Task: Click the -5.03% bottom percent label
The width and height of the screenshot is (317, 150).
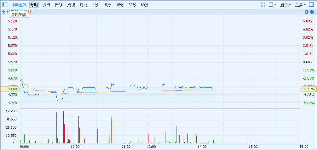Action: (x=308, y=103)
